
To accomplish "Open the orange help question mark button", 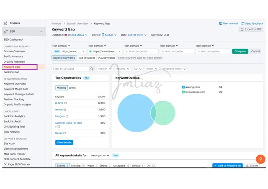I will coord(260,159).
